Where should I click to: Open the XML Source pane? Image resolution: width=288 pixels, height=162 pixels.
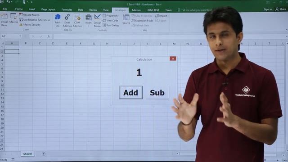click(x=126, y=19)
